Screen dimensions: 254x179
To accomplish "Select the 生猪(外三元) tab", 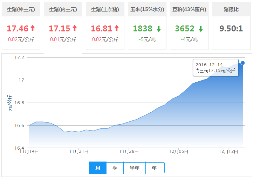I will [x=21, y=10].
